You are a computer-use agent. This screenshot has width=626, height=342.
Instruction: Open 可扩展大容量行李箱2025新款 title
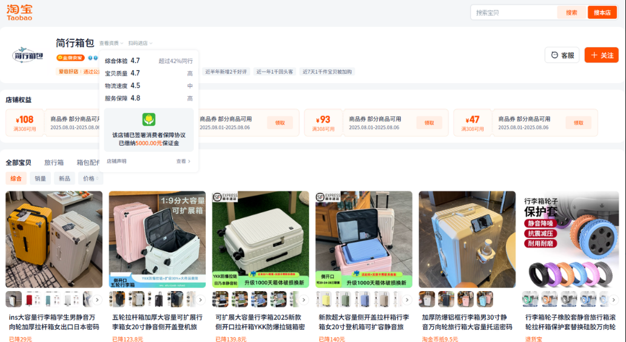coord(260,322)
